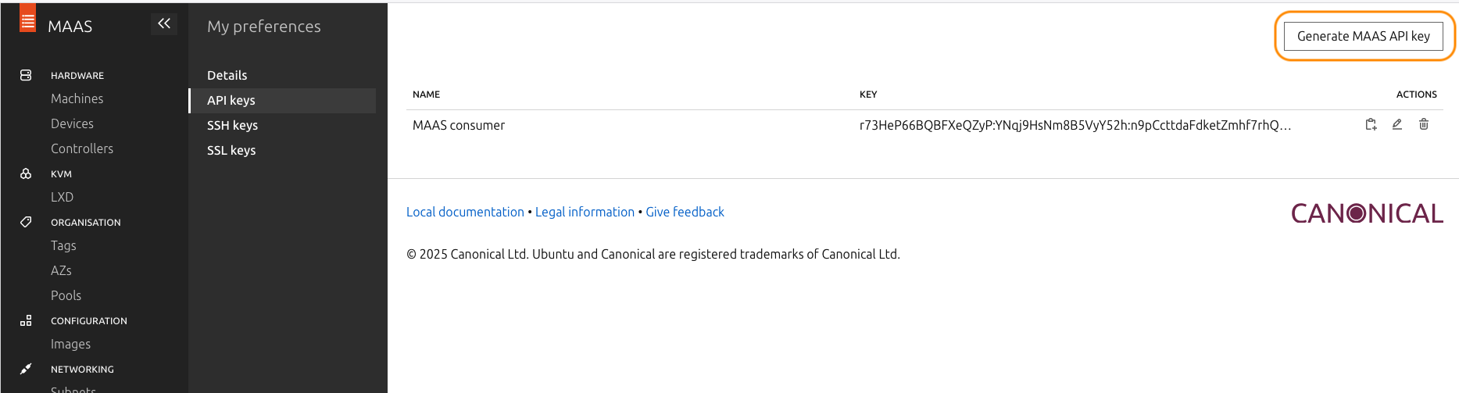1459x393 pixels.
Task: Open Local documentation link
Action: coord(465,212)
